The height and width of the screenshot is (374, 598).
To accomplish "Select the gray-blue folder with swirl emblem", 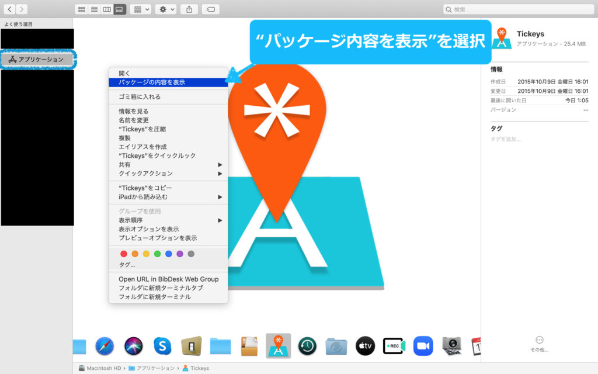I will click(x=336, y=346).
